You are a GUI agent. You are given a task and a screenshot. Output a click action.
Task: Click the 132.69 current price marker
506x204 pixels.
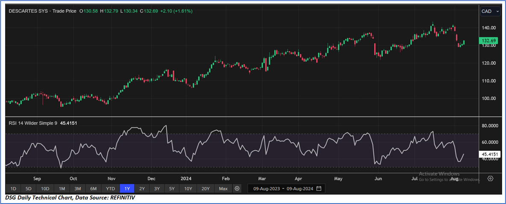[x=488, y=41]
